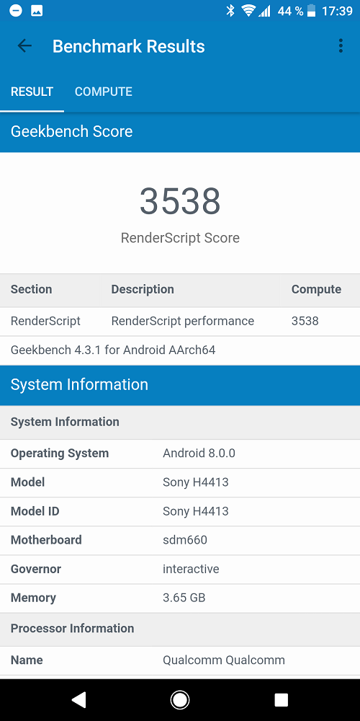This screenshot has height=721, width=360.
Task: Tap the Wi-Fi status icon
Action: click(x=248, y=11)
